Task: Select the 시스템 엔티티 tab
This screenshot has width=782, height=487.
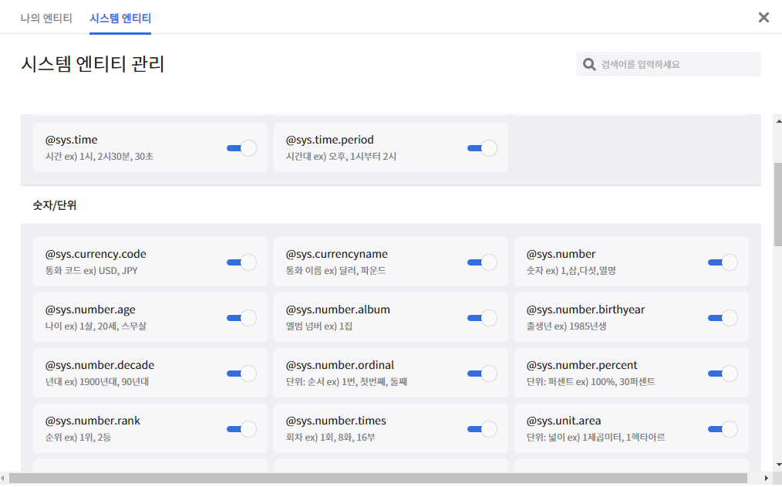Action: (120, 19)
